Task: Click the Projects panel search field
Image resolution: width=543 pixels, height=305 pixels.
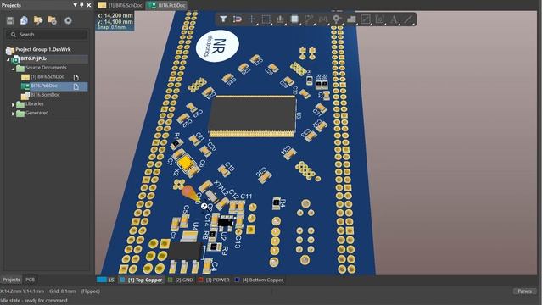Action: tap(47, 35)
